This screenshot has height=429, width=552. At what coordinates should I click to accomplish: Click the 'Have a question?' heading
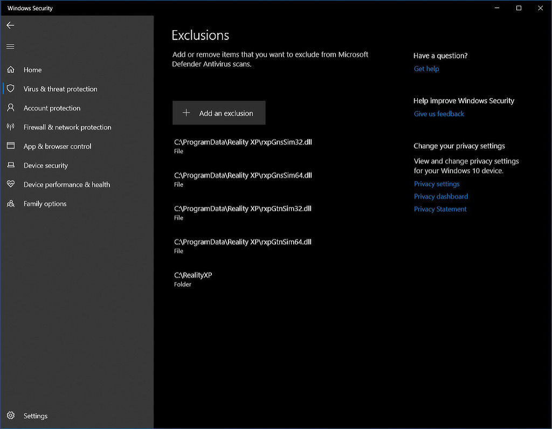(440, 56)
